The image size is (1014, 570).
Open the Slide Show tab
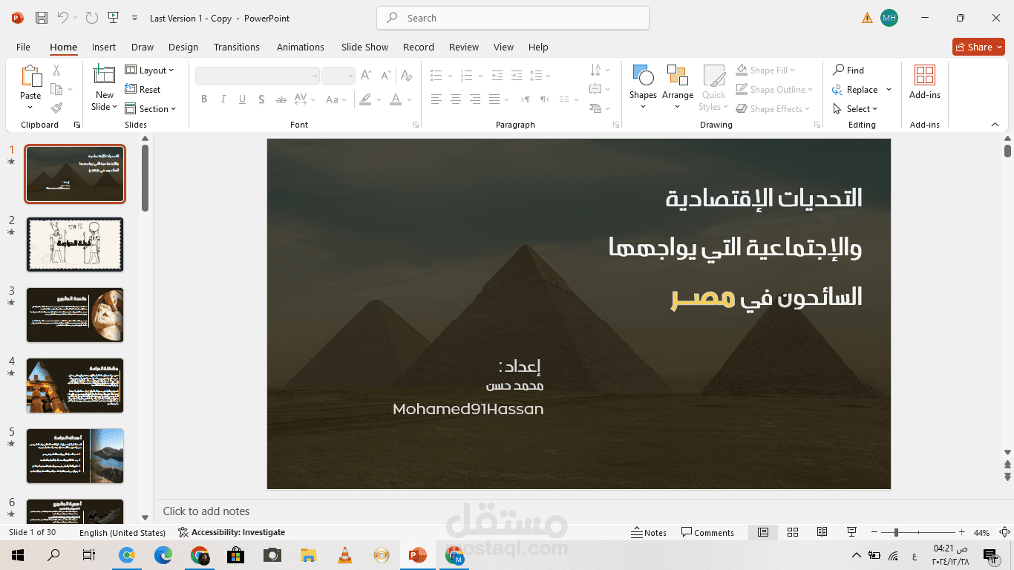tap(364, 47)
